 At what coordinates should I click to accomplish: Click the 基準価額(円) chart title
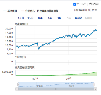[x=21, y=24]
